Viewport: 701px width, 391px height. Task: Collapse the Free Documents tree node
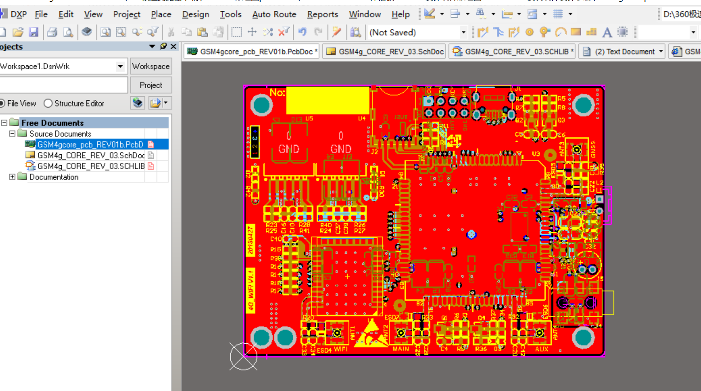[x=4, y=122]
